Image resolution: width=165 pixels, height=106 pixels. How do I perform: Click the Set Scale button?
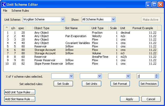coord(63,84)
